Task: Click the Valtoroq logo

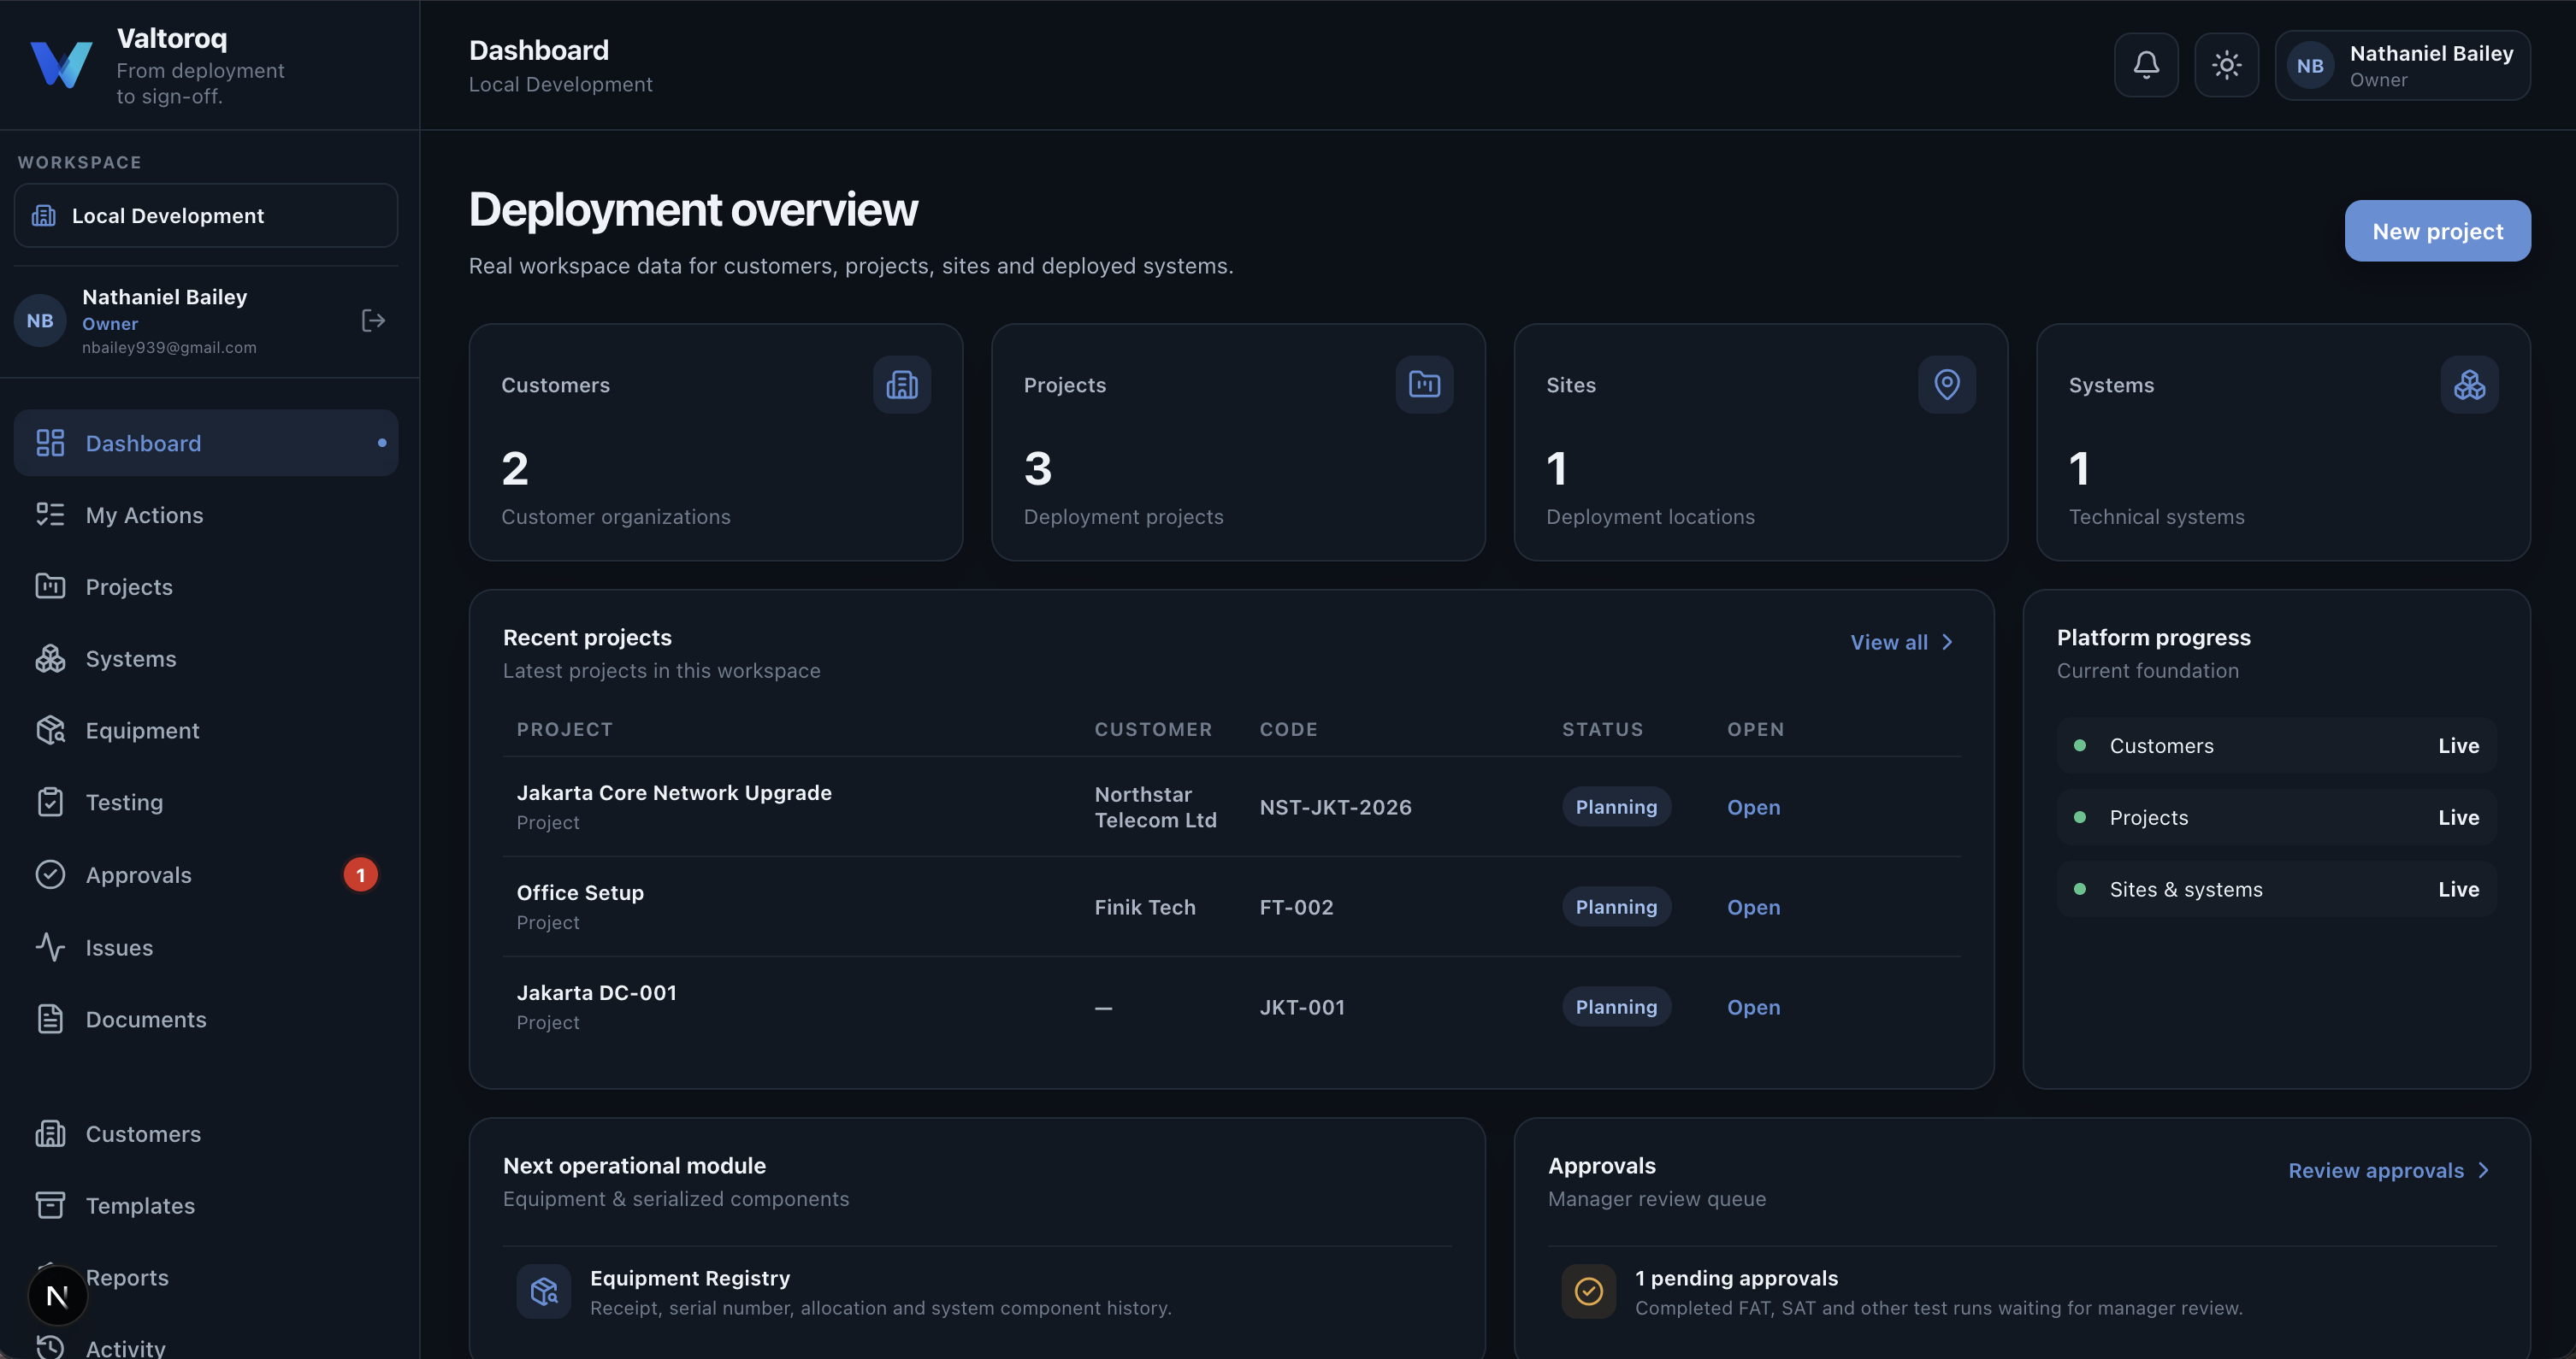Action: pos(61,65)
